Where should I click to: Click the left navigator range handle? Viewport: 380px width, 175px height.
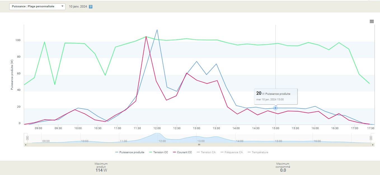27,138
